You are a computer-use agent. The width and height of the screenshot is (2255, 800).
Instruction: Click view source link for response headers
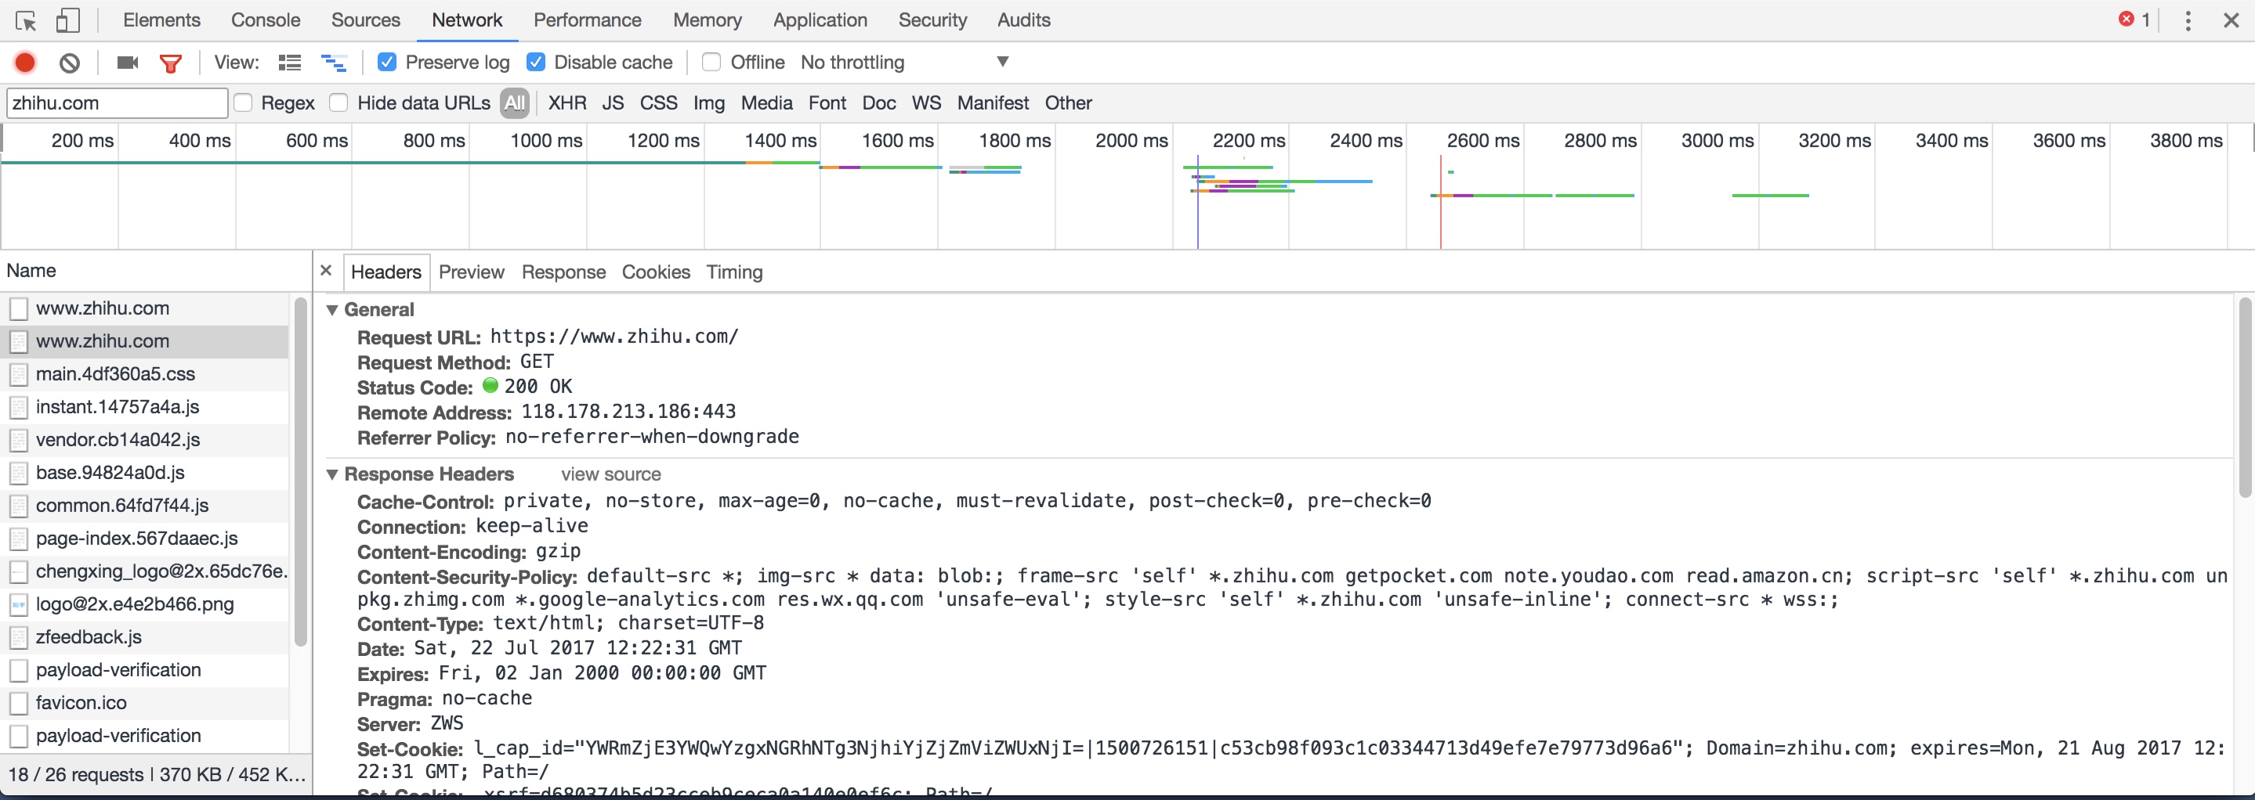611,474
